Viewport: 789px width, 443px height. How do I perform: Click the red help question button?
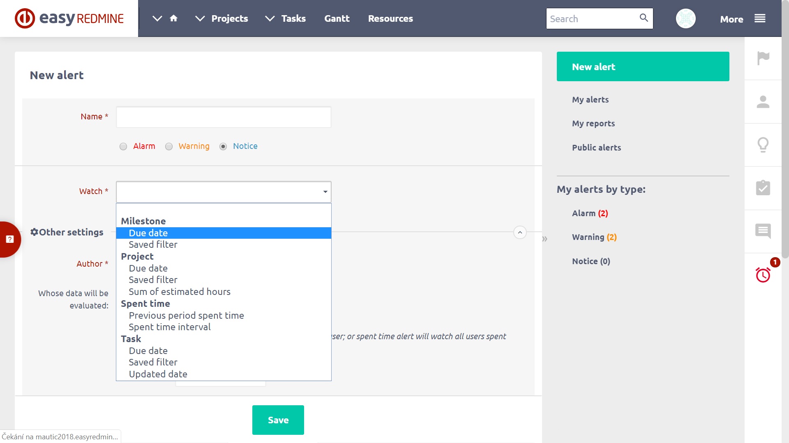10,239
